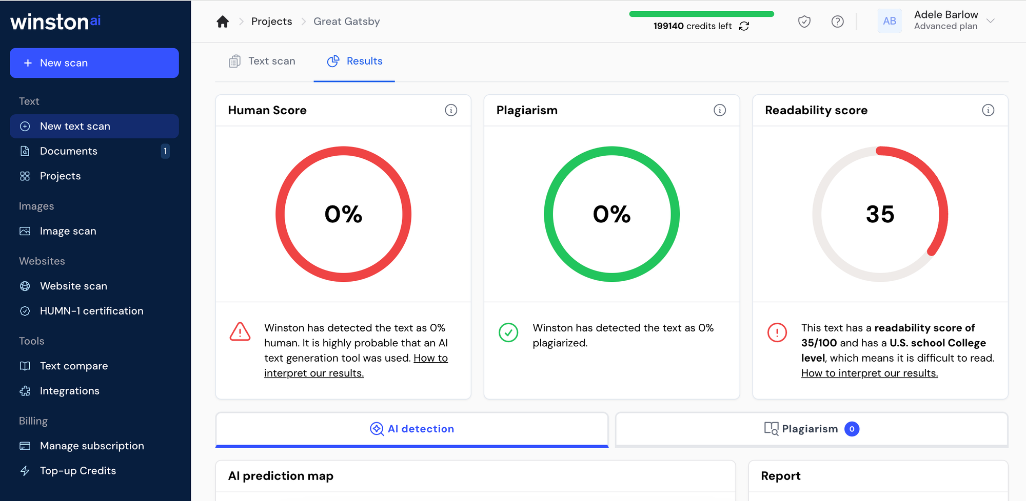Click the winston ai logo
1026x501 pixels.
[x=55, y=22]
